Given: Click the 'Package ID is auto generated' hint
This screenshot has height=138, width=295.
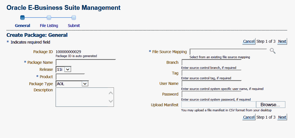Looking at the screenshot, I should pos(76,56).
